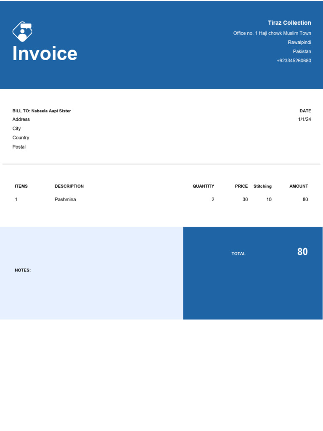This screenshot has height=431, width=323.
Task: Click the Postal placeholder line
Action: (19, 147)
